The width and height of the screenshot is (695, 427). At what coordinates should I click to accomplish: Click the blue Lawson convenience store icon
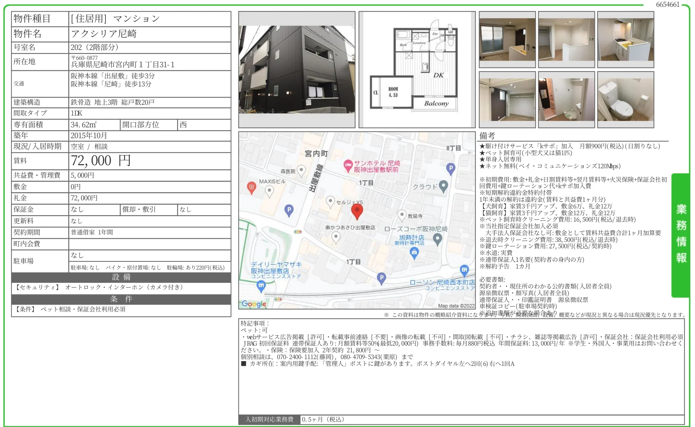464,270
